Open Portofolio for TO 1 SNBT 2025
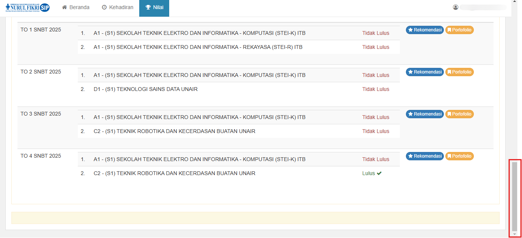The image size is (522, 238). coord(459,30)
